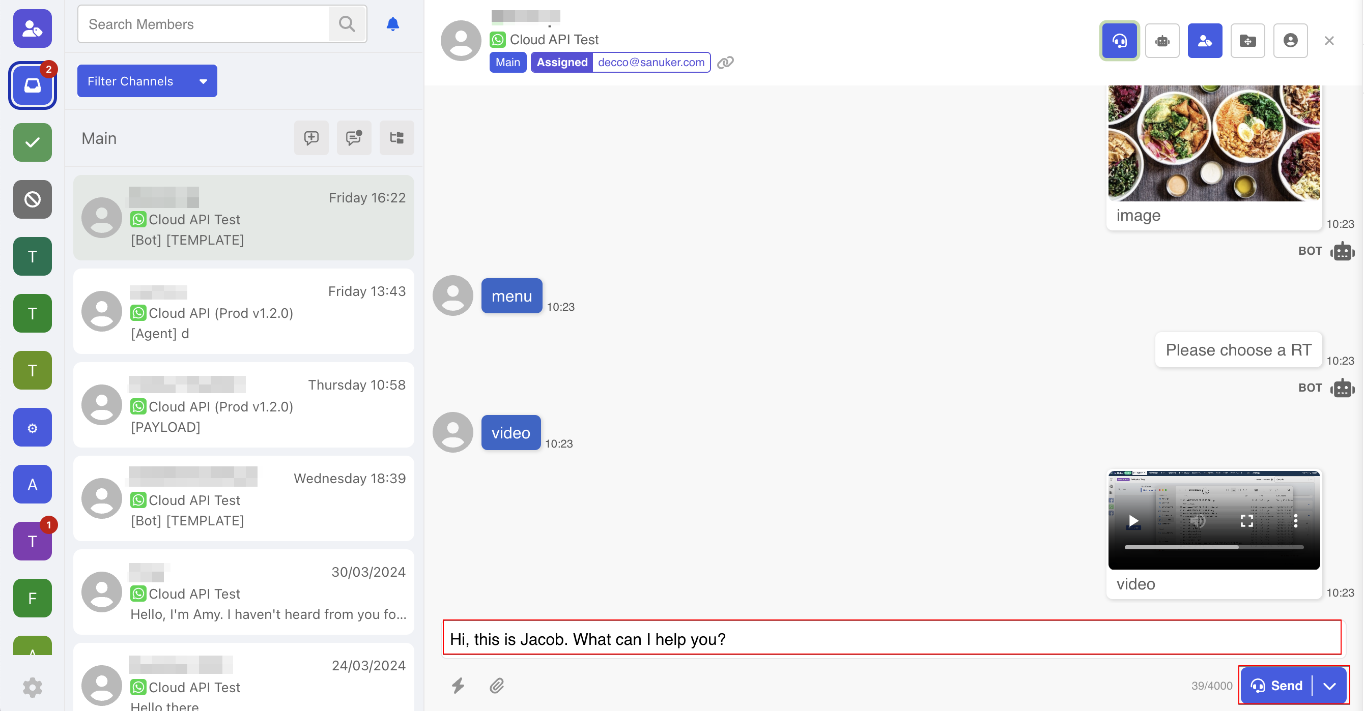Toggle bot mode in chat header
Screen dimensions: 1364x711
tap(1162, 41)
